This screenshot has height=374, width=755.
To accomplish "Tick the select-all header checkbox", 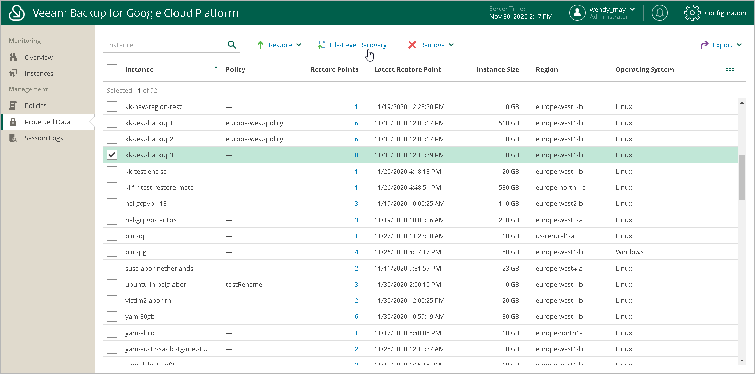I will coord(112,70).
